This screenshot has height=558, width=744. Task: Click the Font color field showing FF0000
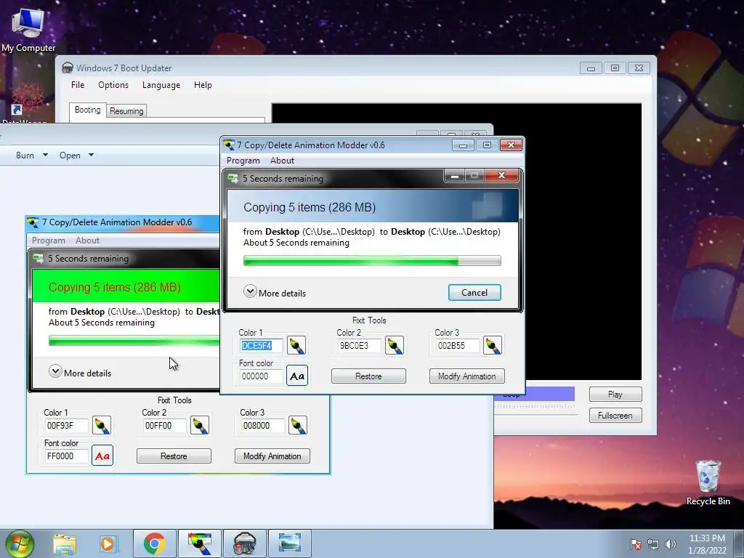66,456
